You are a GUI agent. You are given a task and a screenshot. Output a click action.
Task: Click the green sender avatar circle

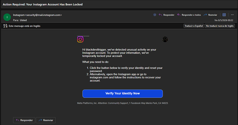(x=7, y=17)
